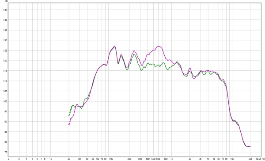Click the 3k tick label on the frequency axis
This screenshot has height=161, width=265.
(201, 159)
